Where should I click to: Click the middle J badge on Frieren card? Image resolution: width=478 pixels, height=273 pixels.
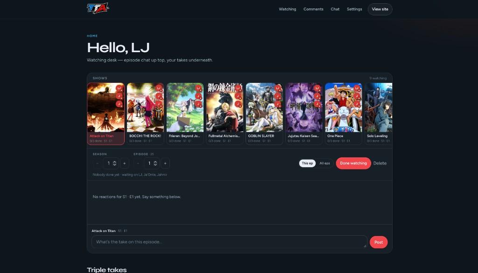pos(198,96)
